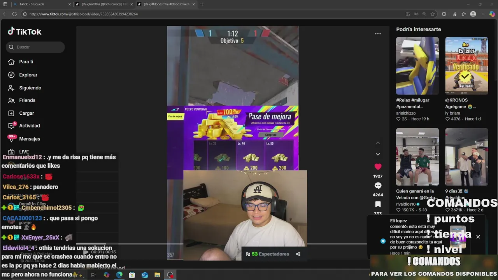Open the boxing ring Velada video thumbnail
Screen dimensions: 498x280
point(417,157)
